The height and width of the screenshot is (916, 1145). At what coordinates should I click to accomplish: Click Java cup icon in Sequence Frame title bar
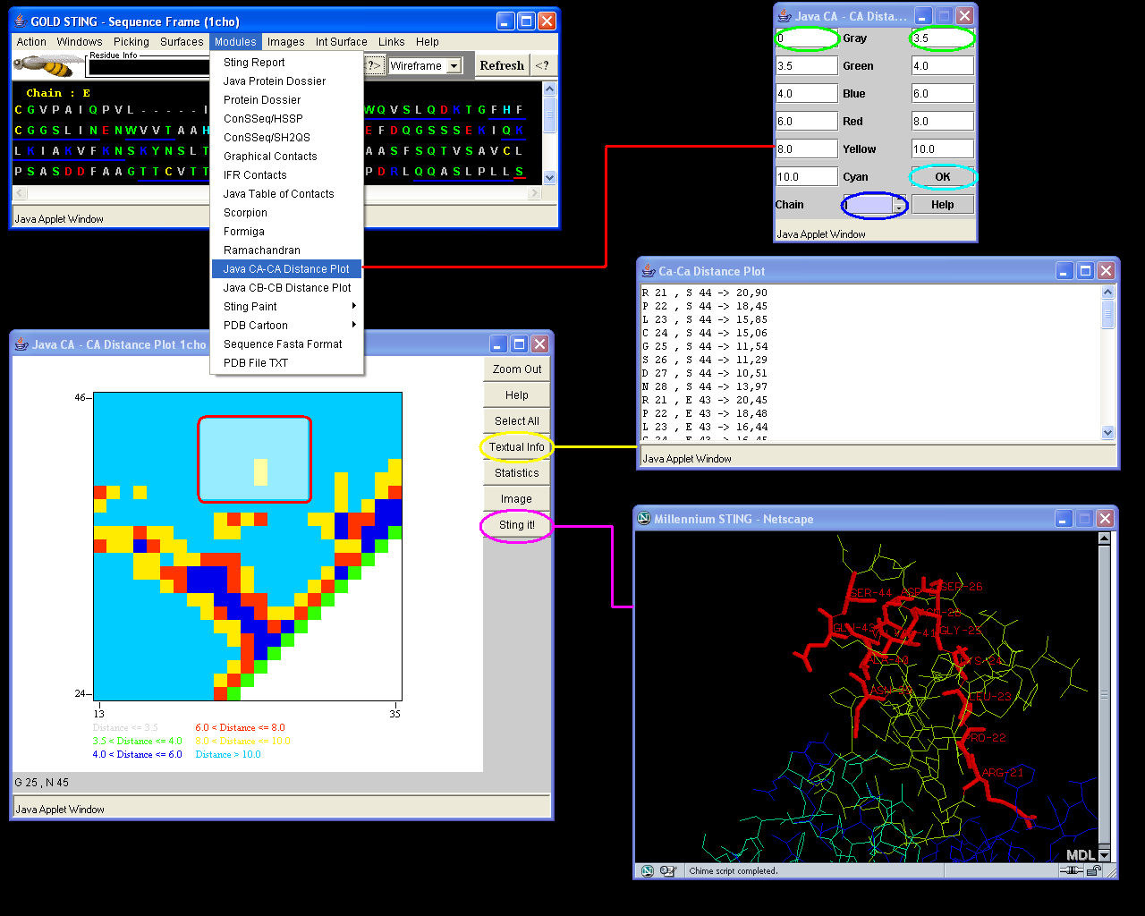pyautogui.click(x=20, y=21)
